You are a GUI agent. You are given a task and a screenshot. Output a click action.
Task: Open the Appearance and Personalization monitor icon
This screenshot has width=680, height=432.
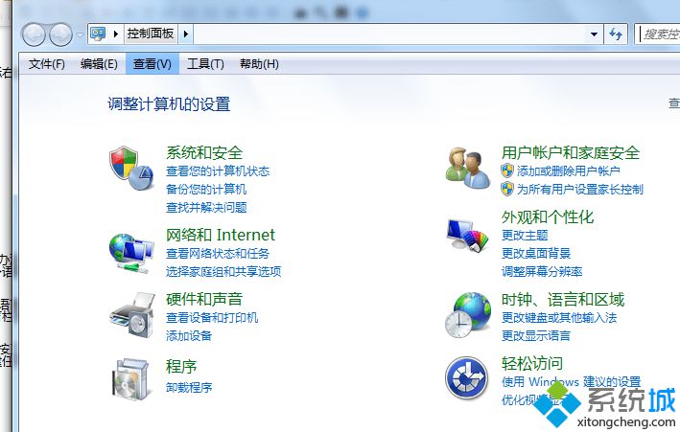pos(467,236)
